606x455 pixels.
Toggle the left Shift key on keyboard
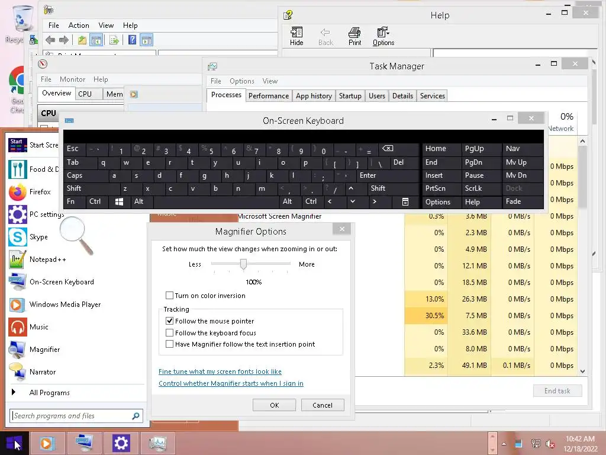pos(91,188)
